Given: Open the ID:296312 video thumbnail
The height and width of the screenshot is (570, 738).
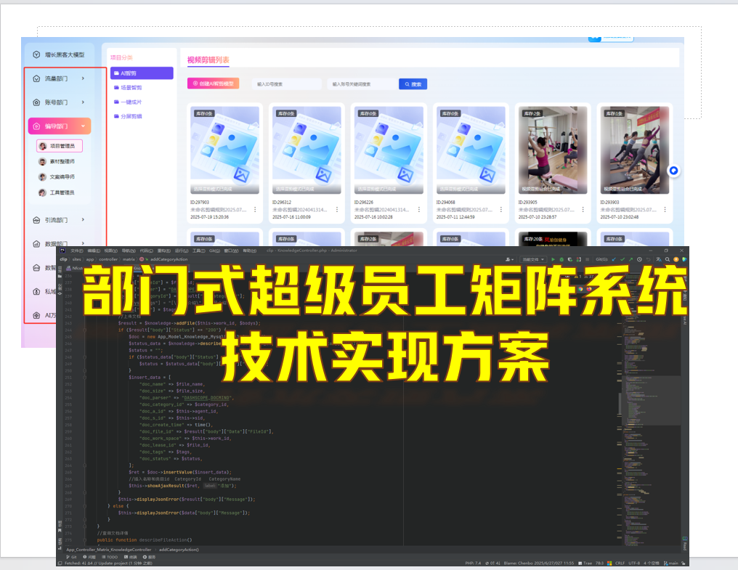Looking at the screenshot, I should tap(307, 150).
